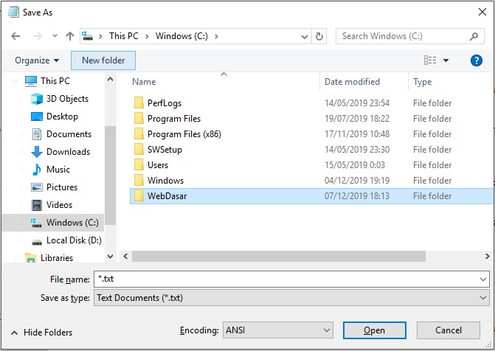
Task: Hide Folders pane toggle
Action: coord(42,333)
